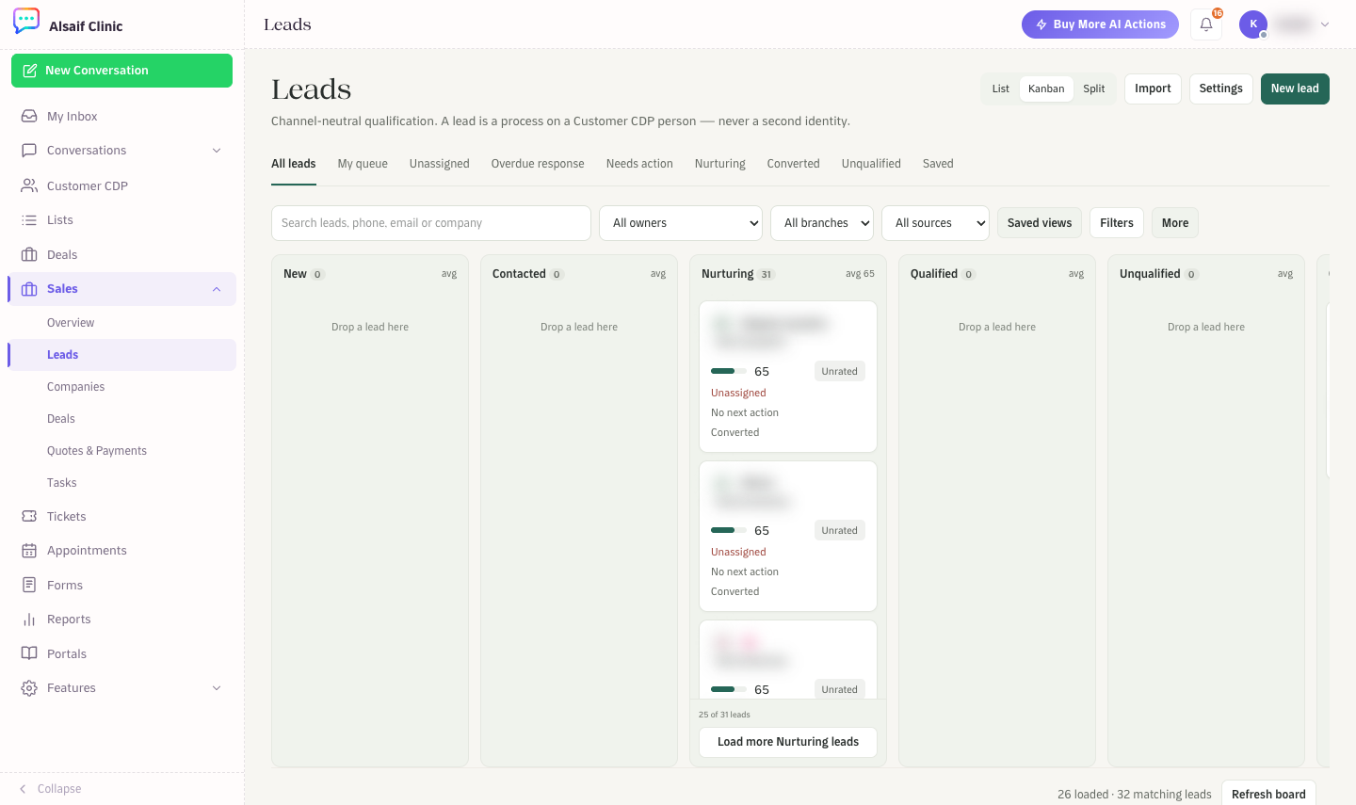Open leads Settings button

pos(1221,89)
